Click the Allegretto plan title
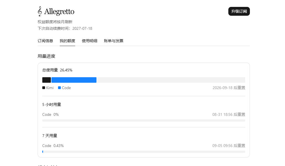 click(59, 11)
